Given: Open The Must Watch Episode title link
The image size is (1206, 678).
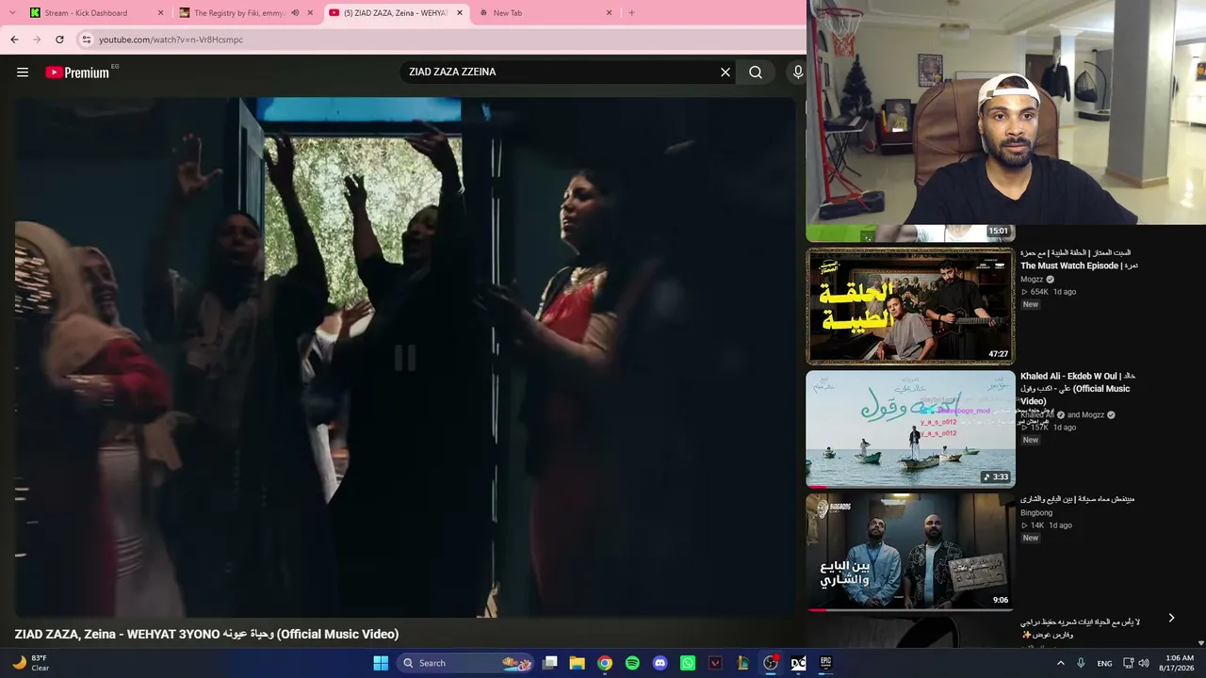Looking at the screenshot, I should click(x=1079, y=260).
